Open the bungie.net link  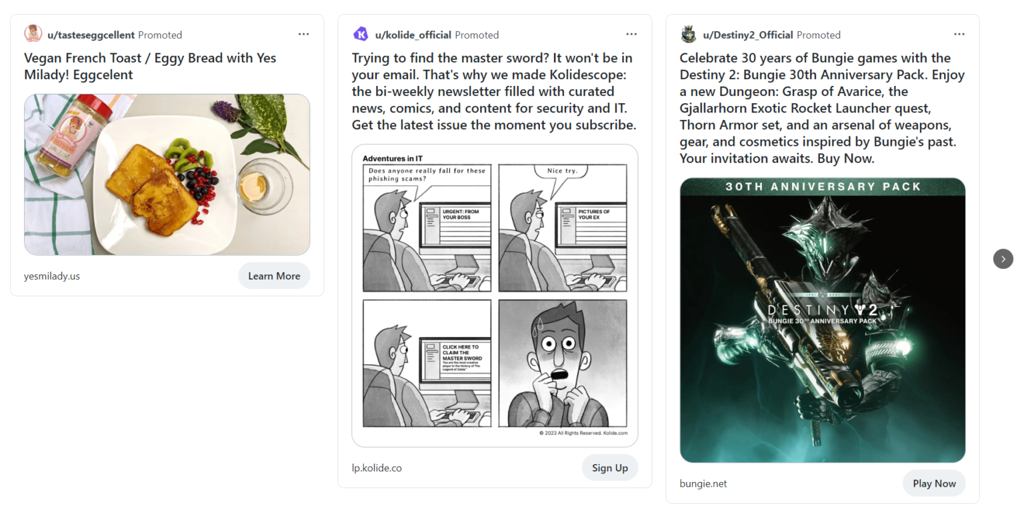pyautogui.click(x=703, y=483)
